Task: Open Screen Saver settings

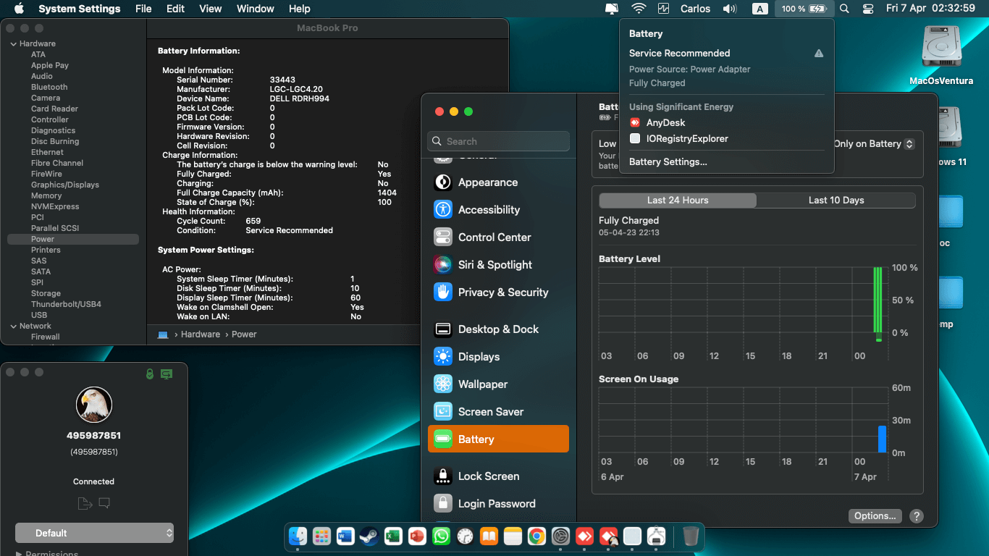Action: [x=499, y=412]
